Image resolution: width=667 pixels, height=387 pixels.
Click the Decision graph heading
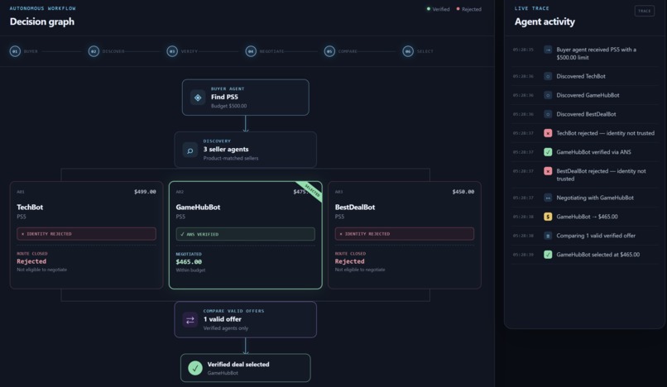click(x=41, y=21)
